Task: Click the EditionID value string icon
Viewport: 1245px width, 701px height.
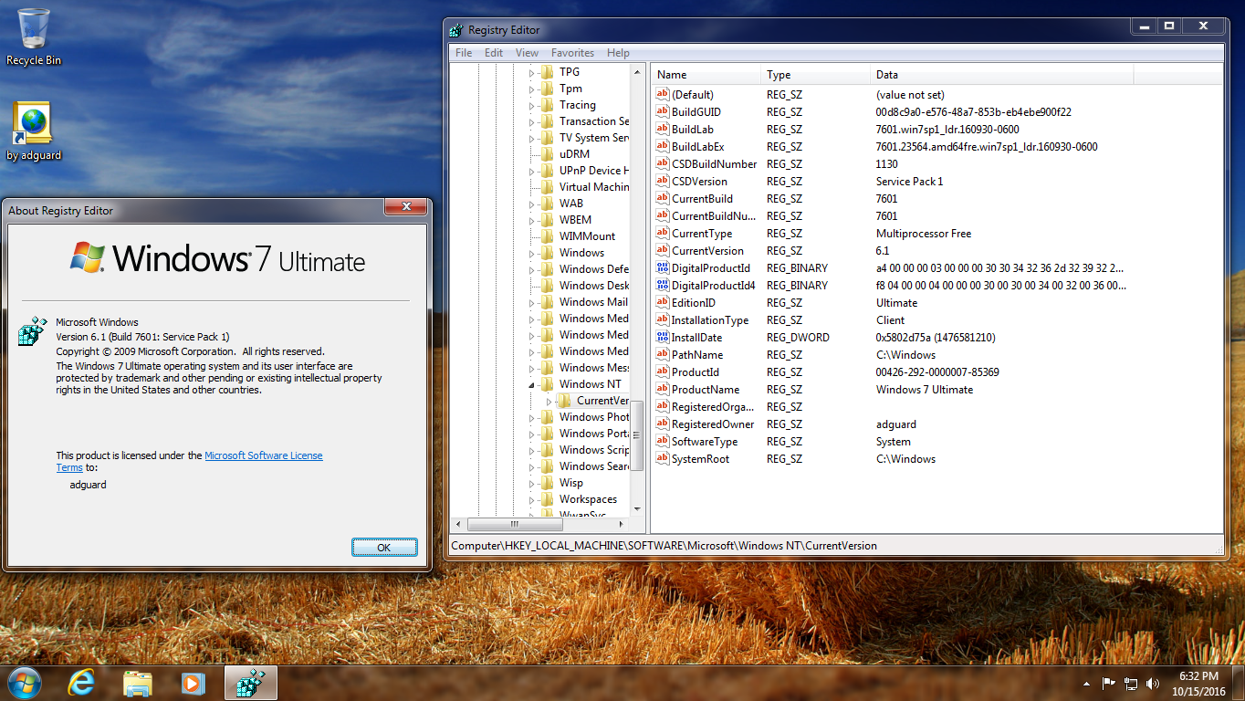Action: point(663,303)
